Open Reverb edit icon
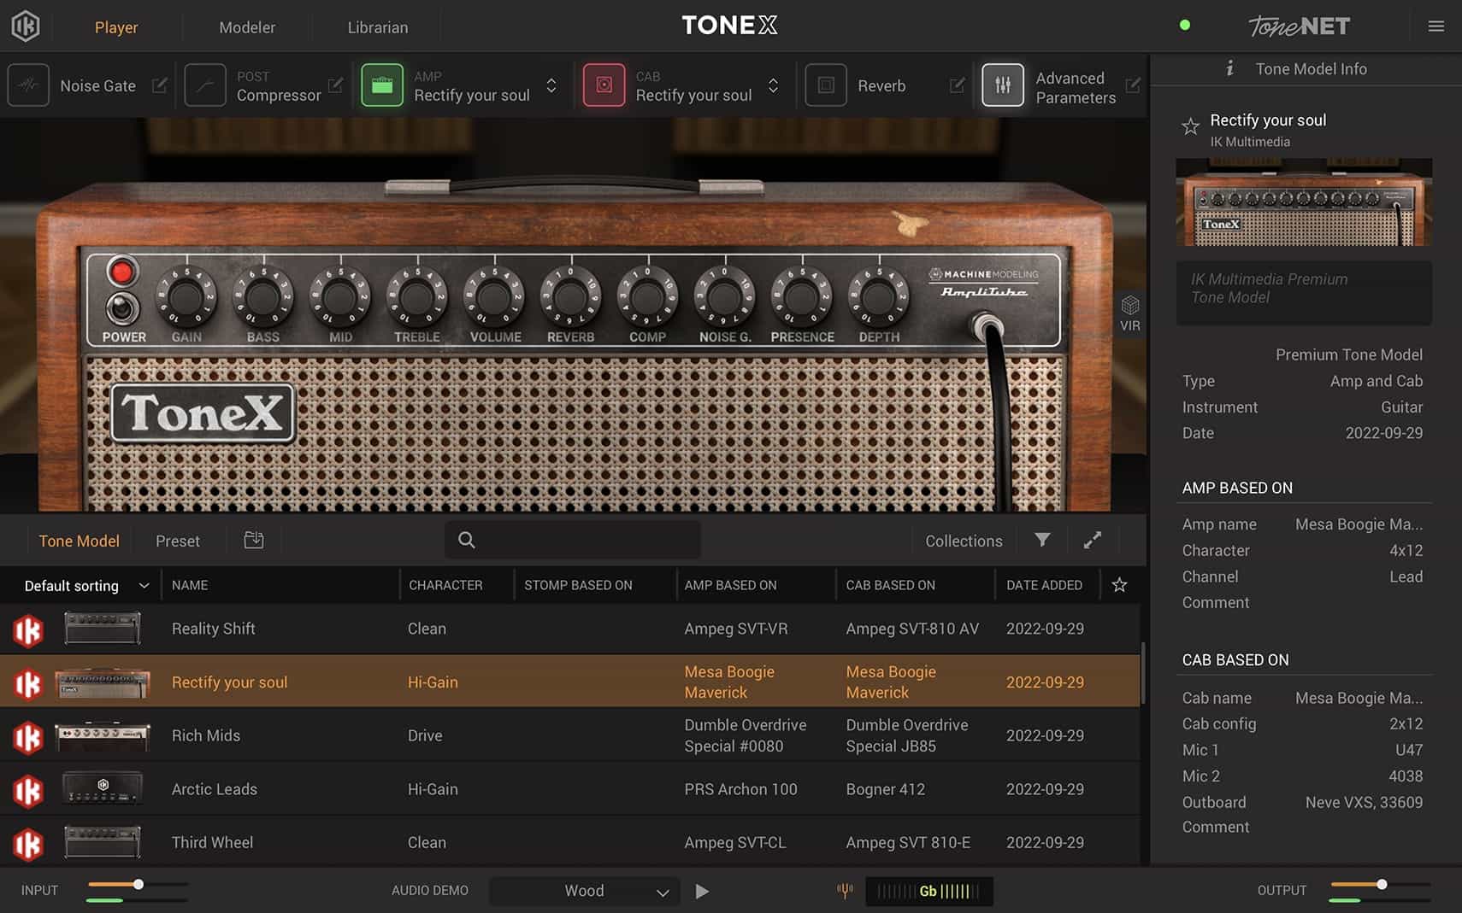This screenshot has width=1462, height=913. [958, 85]
